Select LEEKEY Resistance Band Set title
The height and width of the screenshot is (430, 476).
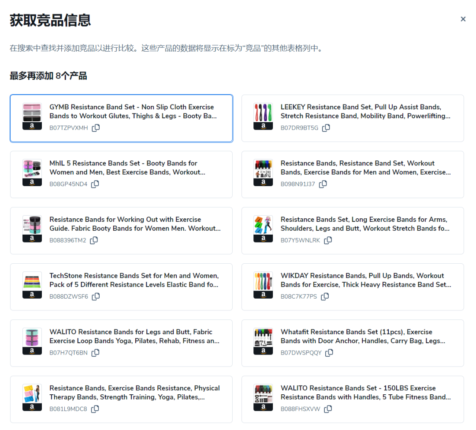(x=365, y=112)
